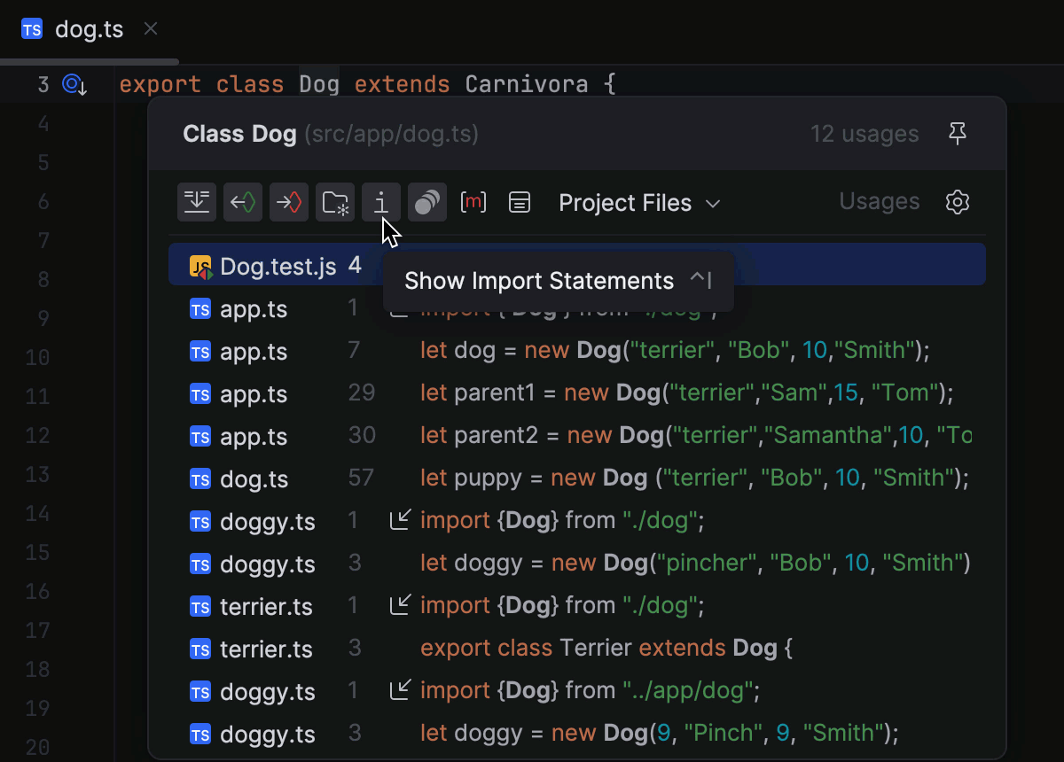1064x762 pixels.
Task: Click the Usages label in the popup
Action: point(879,201)
